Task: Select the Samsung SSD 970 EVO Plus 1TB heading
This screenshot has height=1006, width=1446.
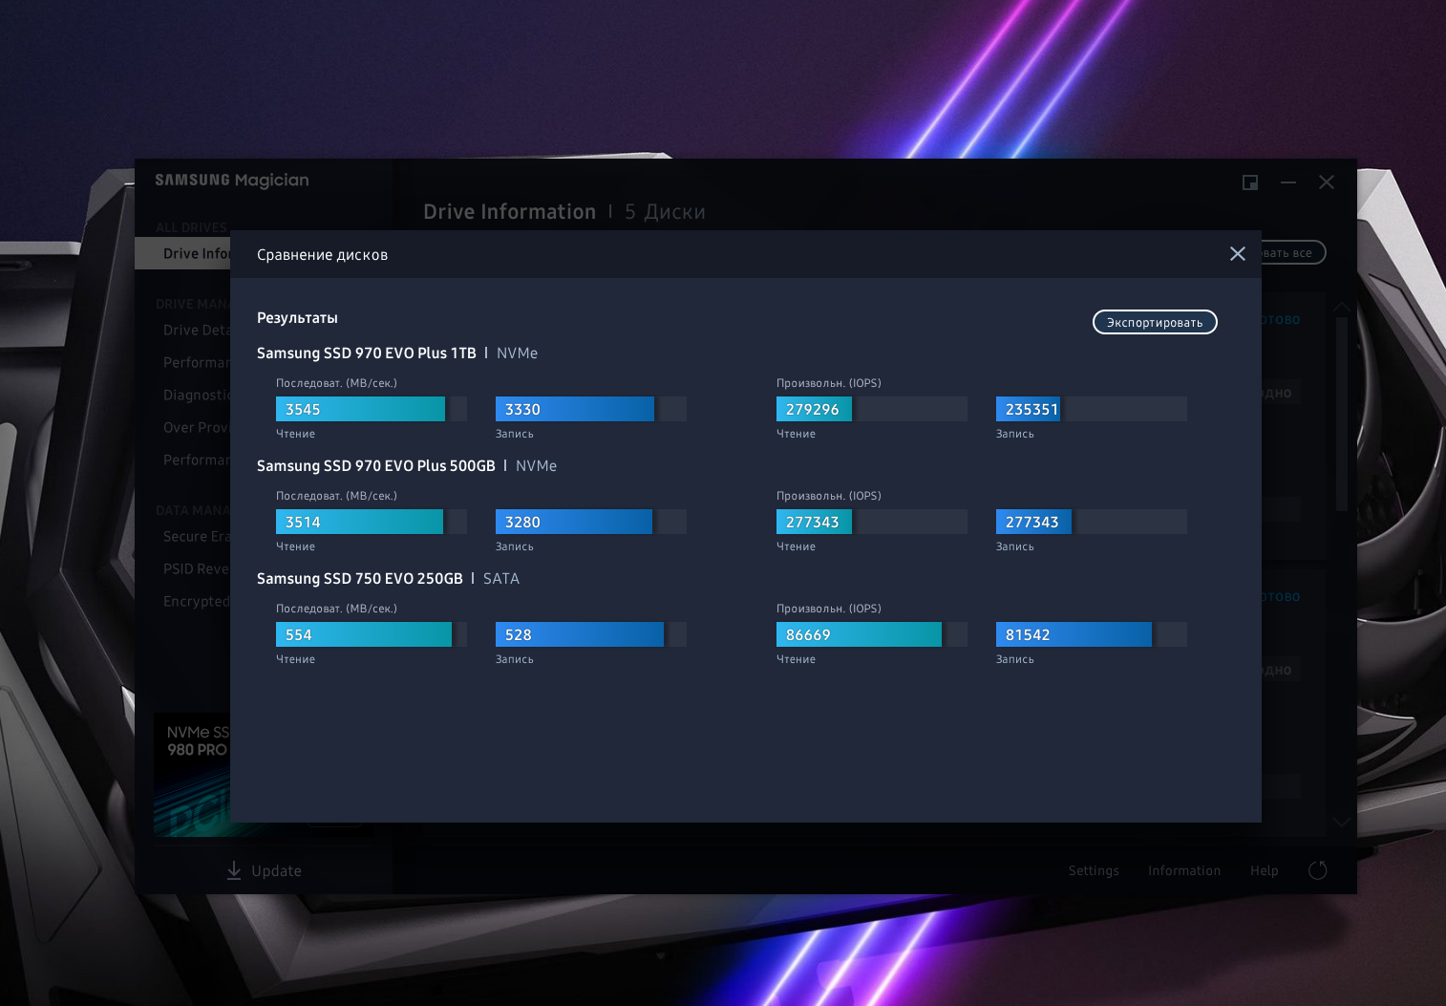Action: pyautogui.click(x=367, y=353)
